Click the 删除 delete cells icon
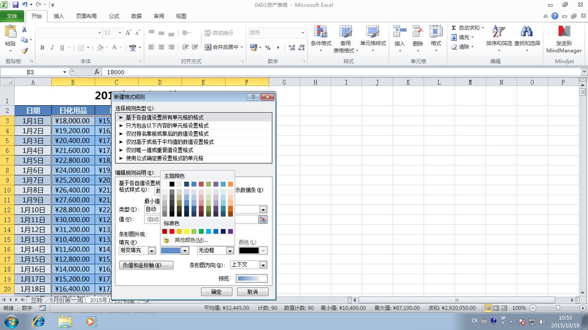This screenshot has height=330, width=588. [418, 32]
